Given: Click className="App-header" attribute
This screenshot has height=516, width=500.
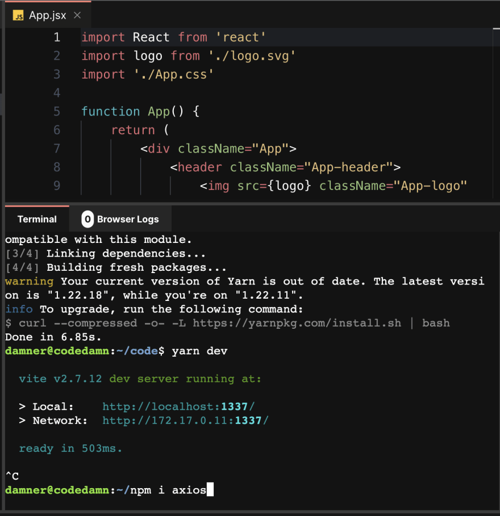Looking at the screenshot, I should point(311,167).
